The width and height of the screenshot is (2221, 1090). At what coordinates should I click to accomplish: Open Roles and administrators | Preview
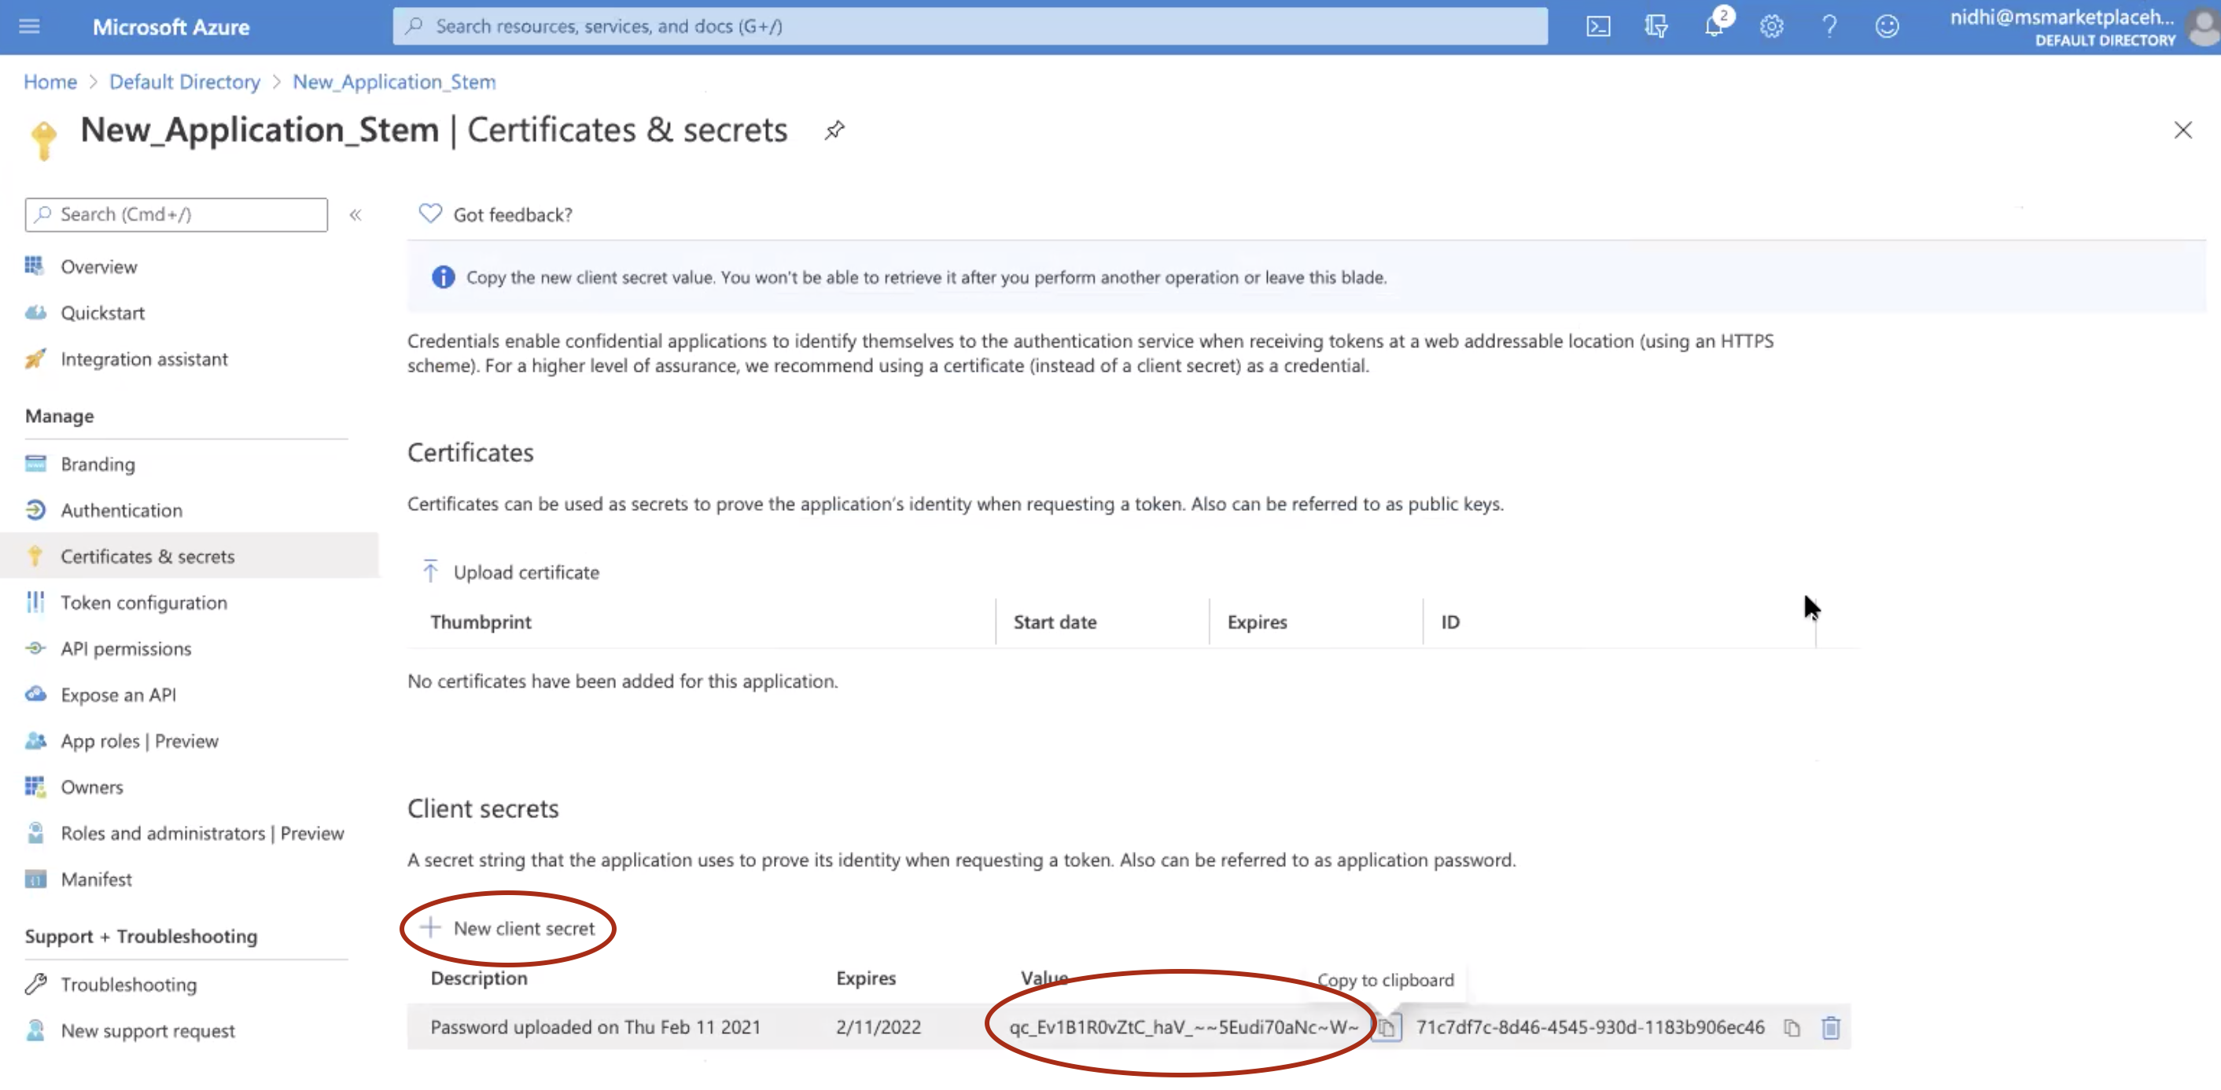tap(203, 833)
